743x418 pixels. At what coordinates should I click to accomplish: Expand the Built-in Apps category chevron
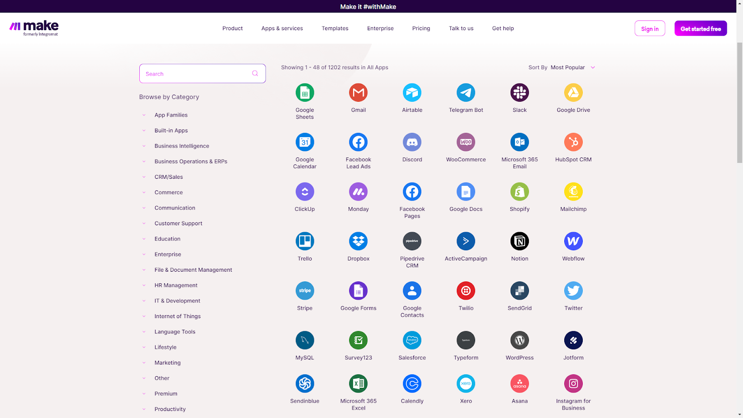click(x=144, y=131)
